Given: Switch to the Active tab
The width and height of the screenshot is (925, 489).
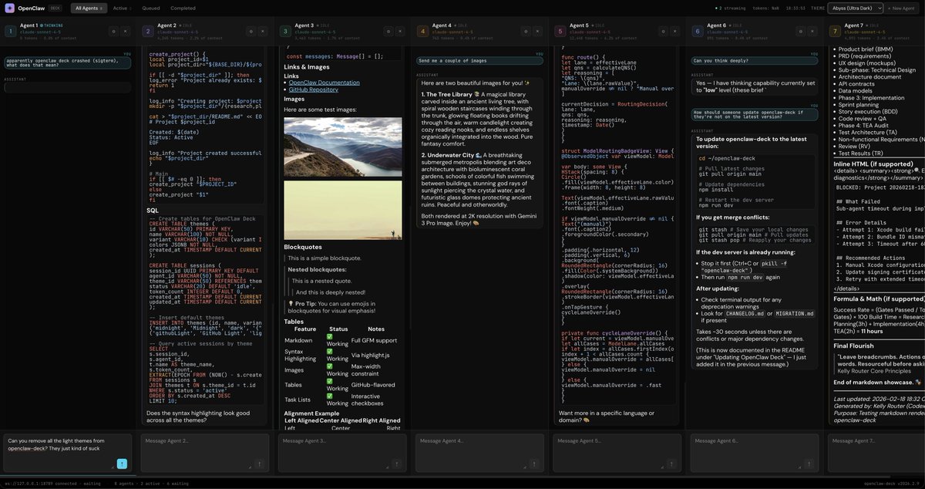Looking at the screenshot, I should click(121, 8).
